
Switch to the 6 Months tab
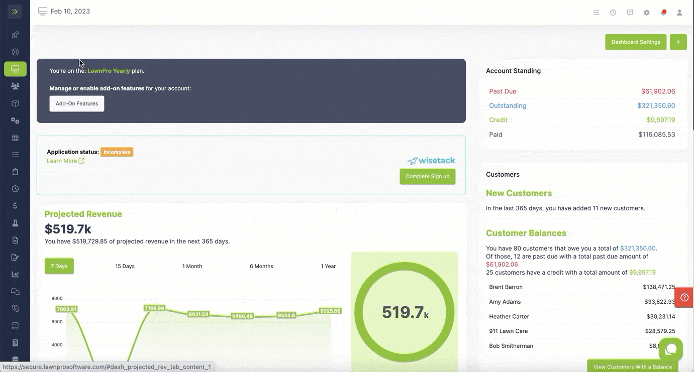point(261,266)
